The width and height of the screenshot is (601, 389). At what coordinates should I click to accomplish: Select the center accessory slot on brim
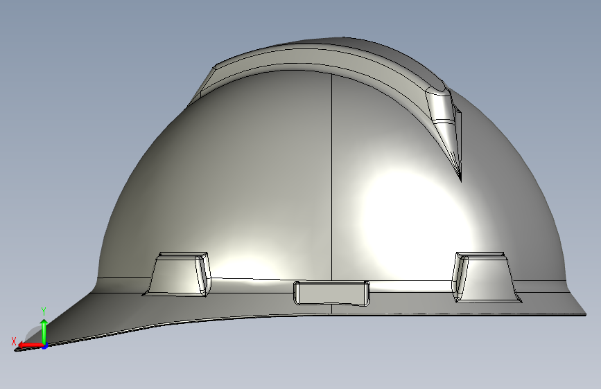point(332,293)
